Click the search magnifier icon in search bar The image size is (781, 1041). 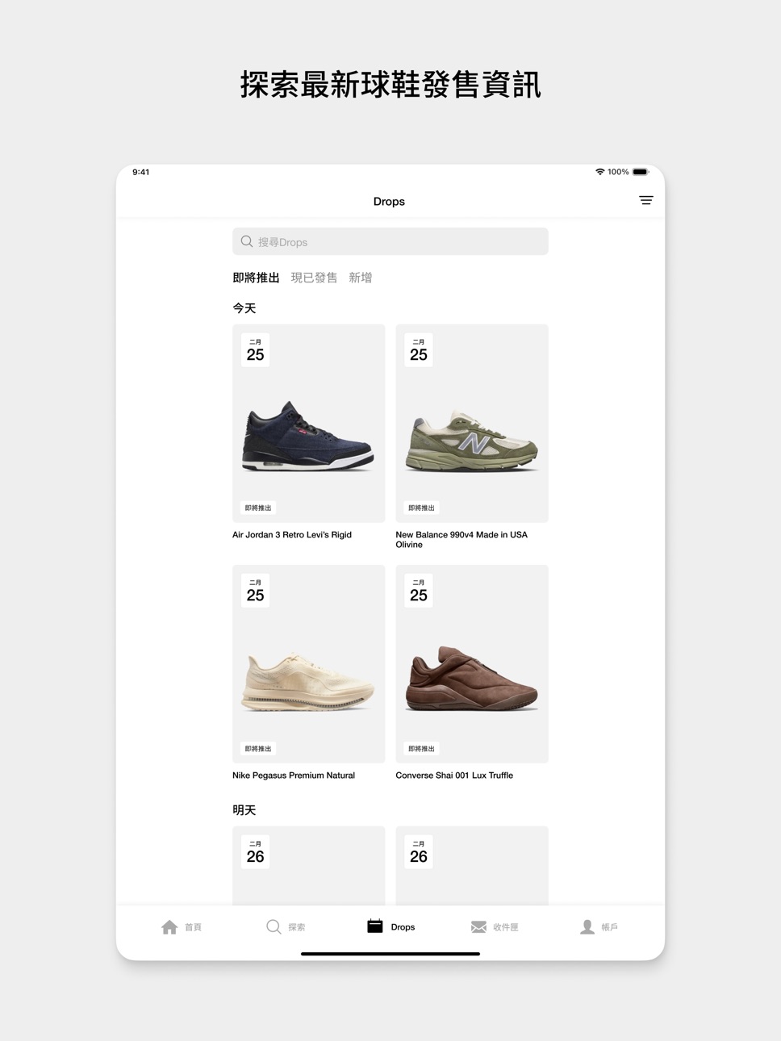[x=247, y=241]
